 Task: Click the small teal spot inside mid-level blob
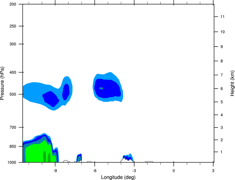pos(101,88)
